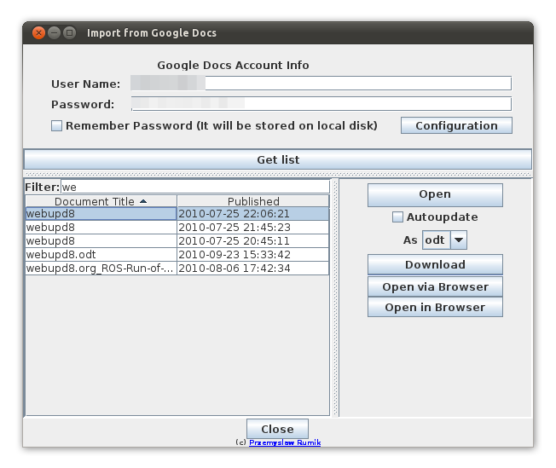This screenshot has width=556, height=468.
Task: Enable the Remember Password checkbox
Action: [x=56, y=126]
